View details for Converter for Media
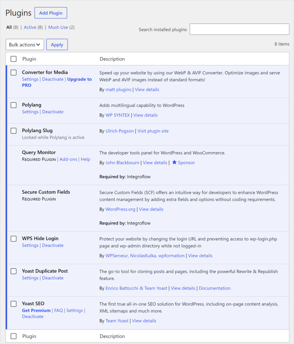Viewport: 294px width, 344px height. coord(147,89)
